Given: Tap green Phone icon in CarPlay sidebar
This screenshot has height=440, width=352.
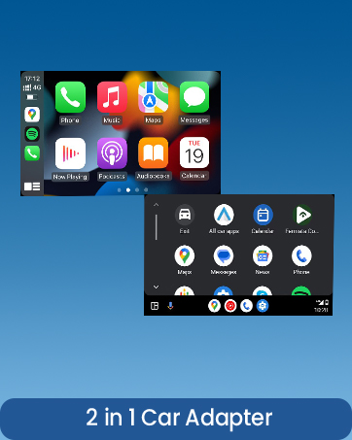Looking at the screenshot, I should [x=32, y=153].
